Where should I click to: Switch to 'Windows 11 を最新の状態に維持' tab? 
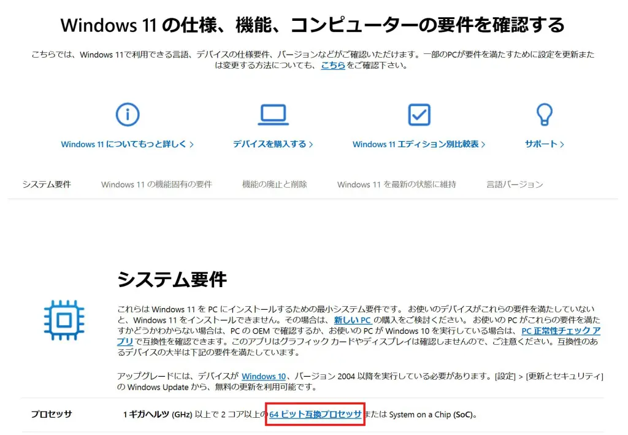(x=397, y=184)
